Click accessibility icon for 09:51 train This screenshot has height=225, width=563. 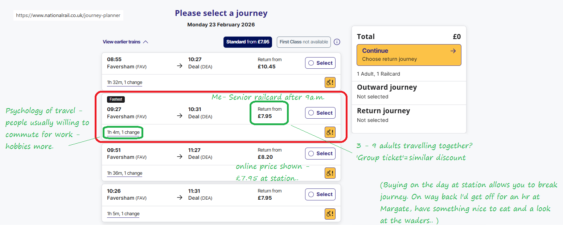pyautogui.click(x=330, y=173)
